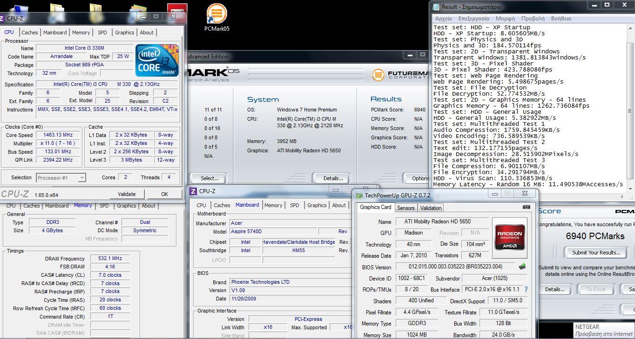Click the 'Socket 989 rPGA' package field

pos(84,65)
